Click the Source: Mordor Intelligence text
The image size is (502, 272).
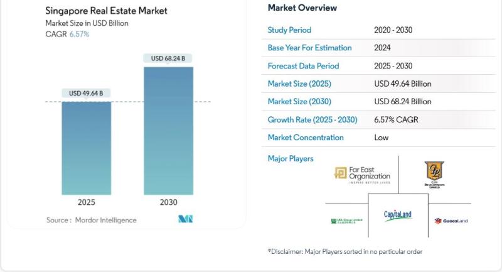tap(91, 220)
